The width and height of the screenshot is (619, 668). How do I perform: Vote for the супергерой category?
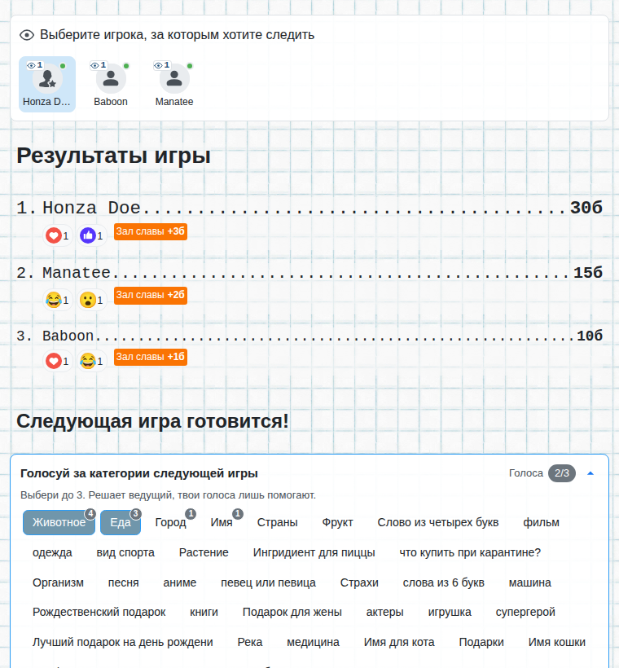(525, 612)
